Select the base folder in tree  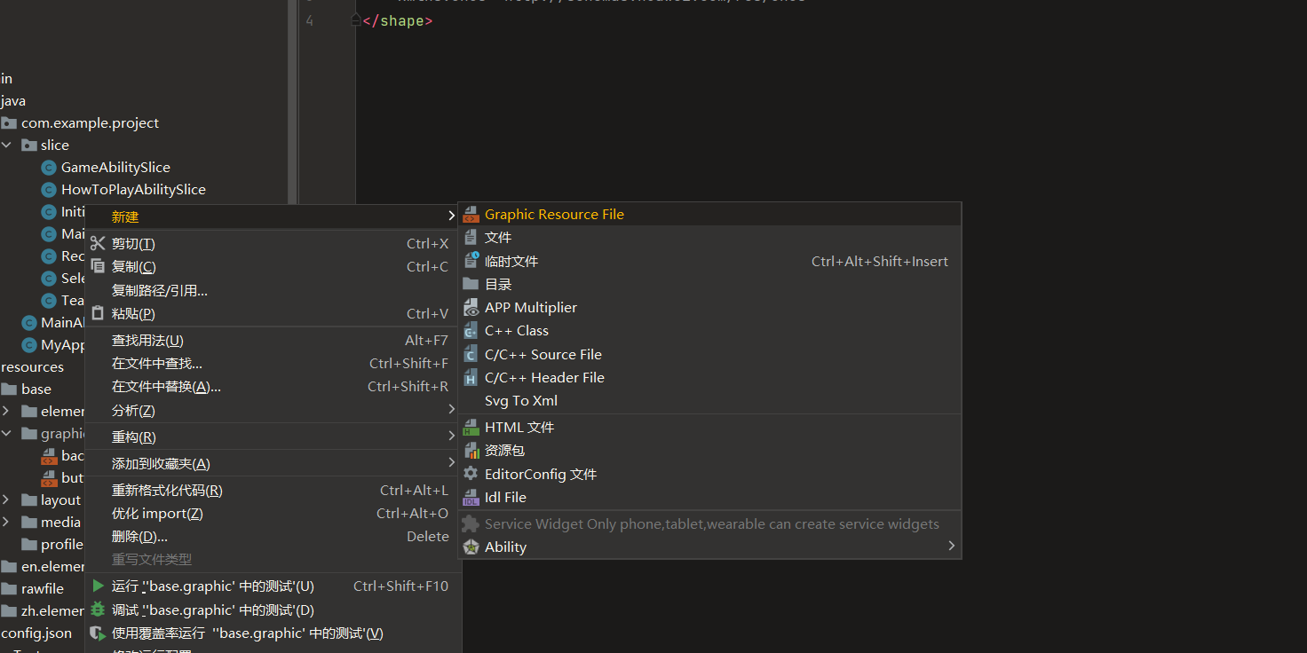(x=36, y=389)
